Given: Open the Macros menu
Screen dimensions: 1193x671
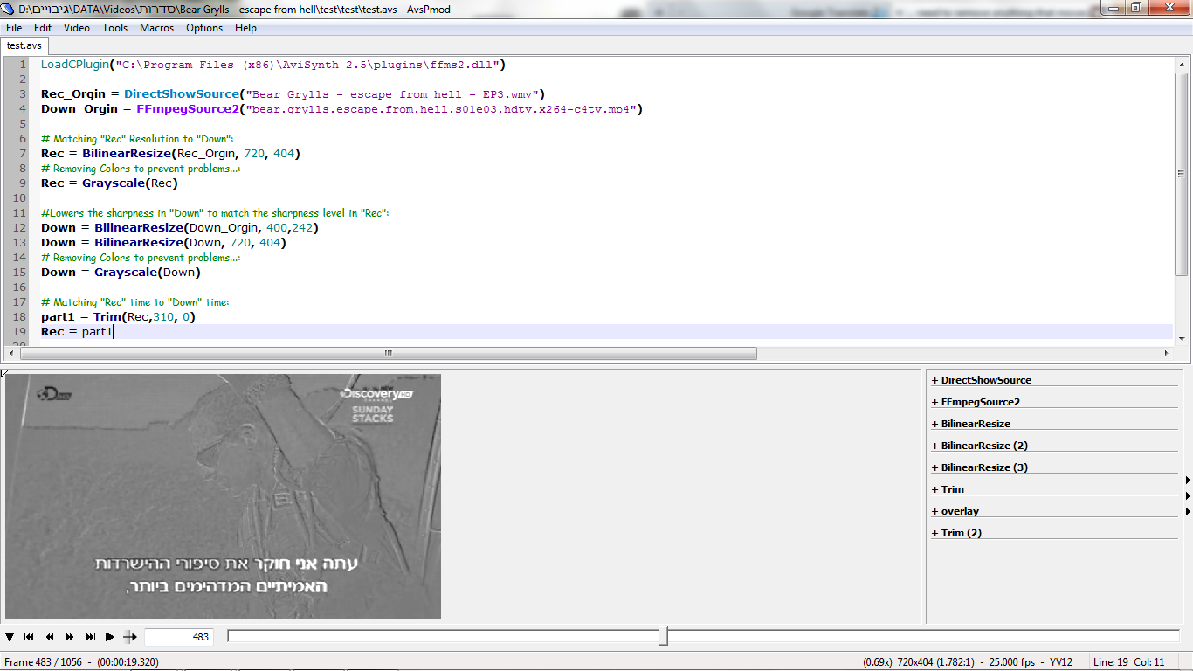Looking at the screenshot, I should tap(156, 28).
